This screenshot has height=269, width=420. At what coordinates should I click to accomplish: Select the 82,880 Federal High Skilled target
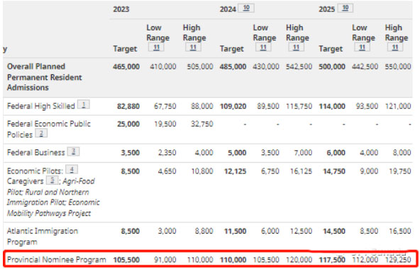(128, 106)
